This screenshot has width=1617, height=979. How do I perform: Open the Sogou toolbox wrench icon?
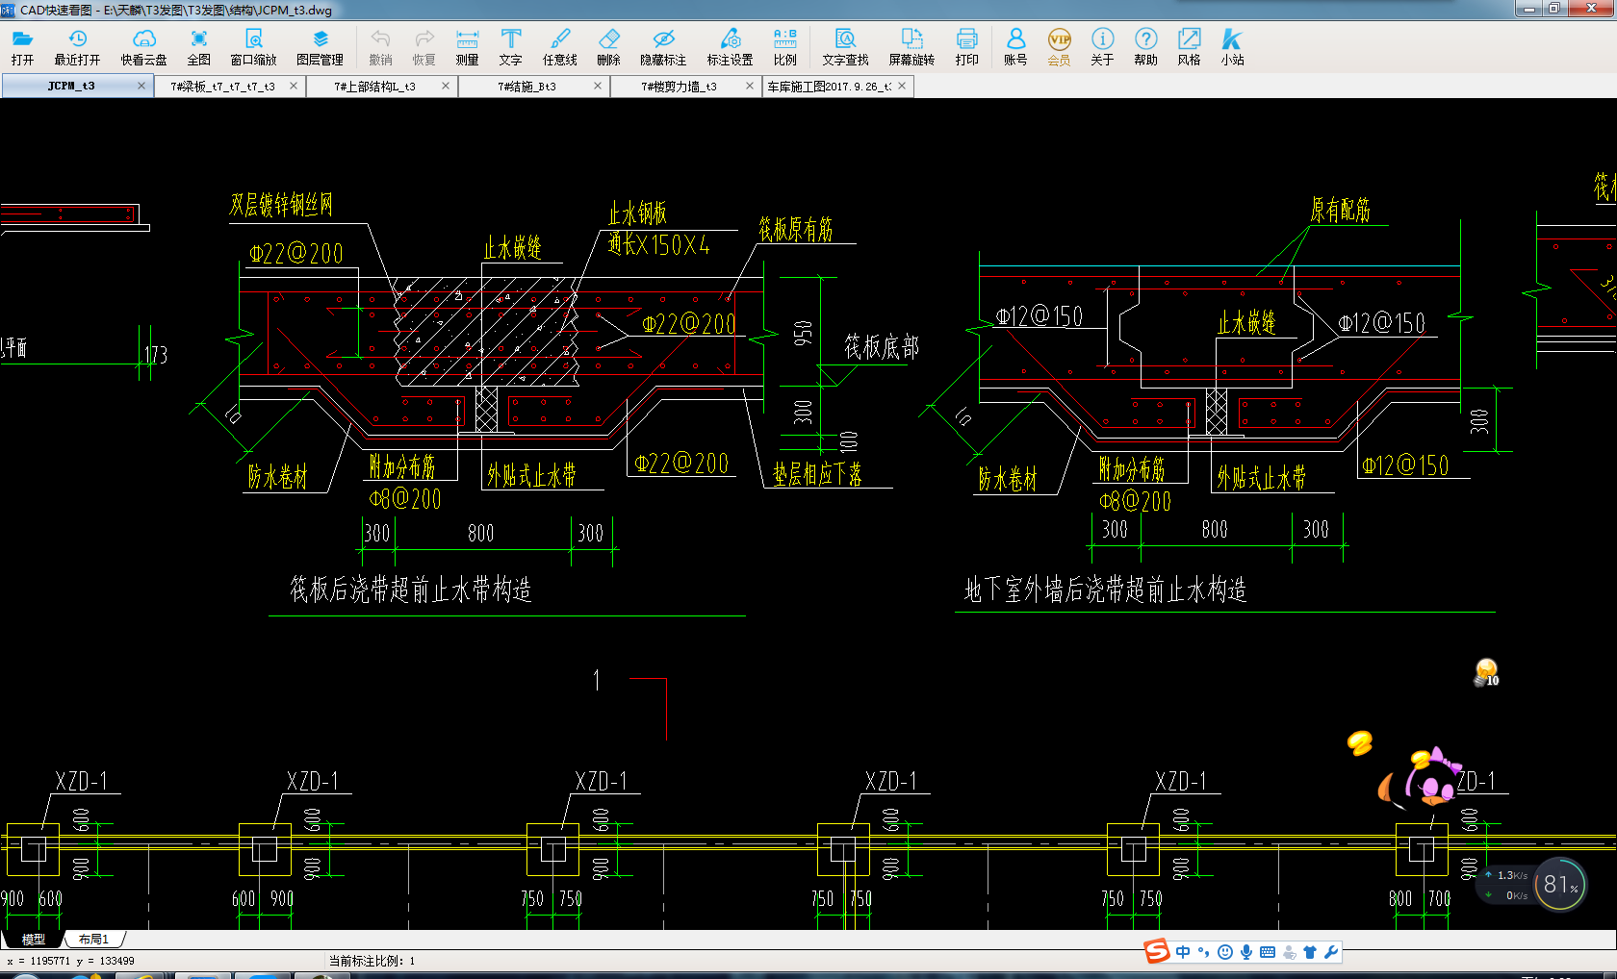click(x=1331, y=952)
